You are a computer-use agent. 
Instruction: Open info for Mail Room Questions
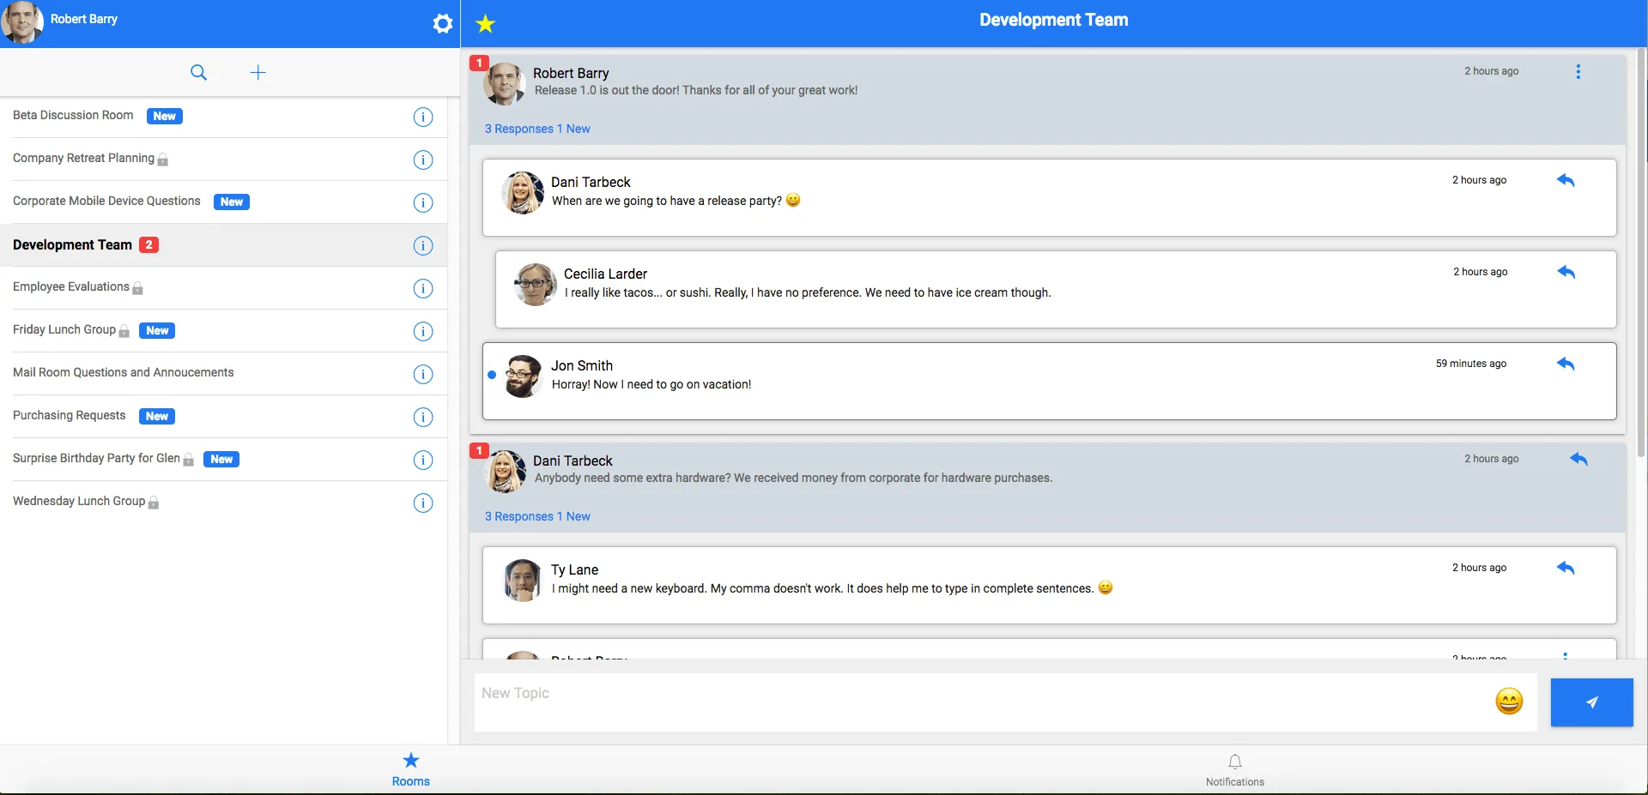click(423, 374)
